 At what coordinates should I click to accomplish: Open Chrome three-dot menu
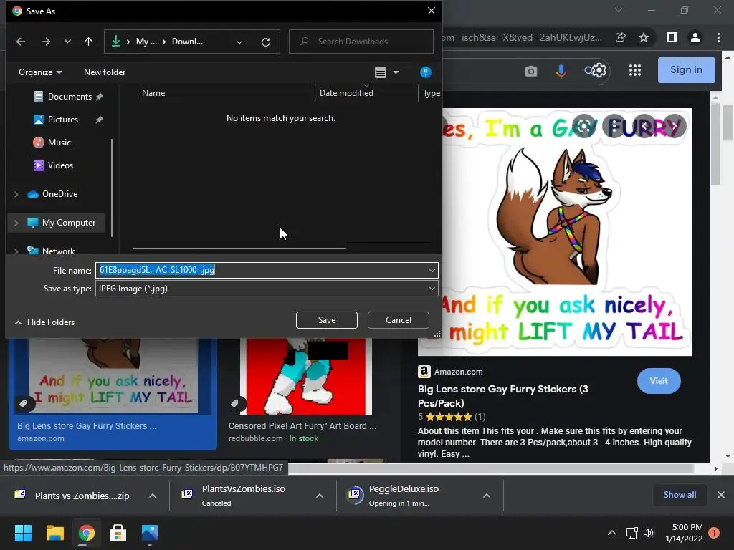(718, 37)
